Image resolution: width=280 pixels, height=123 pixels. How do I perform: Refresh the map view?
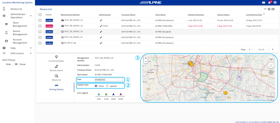(x=271, y=73)
